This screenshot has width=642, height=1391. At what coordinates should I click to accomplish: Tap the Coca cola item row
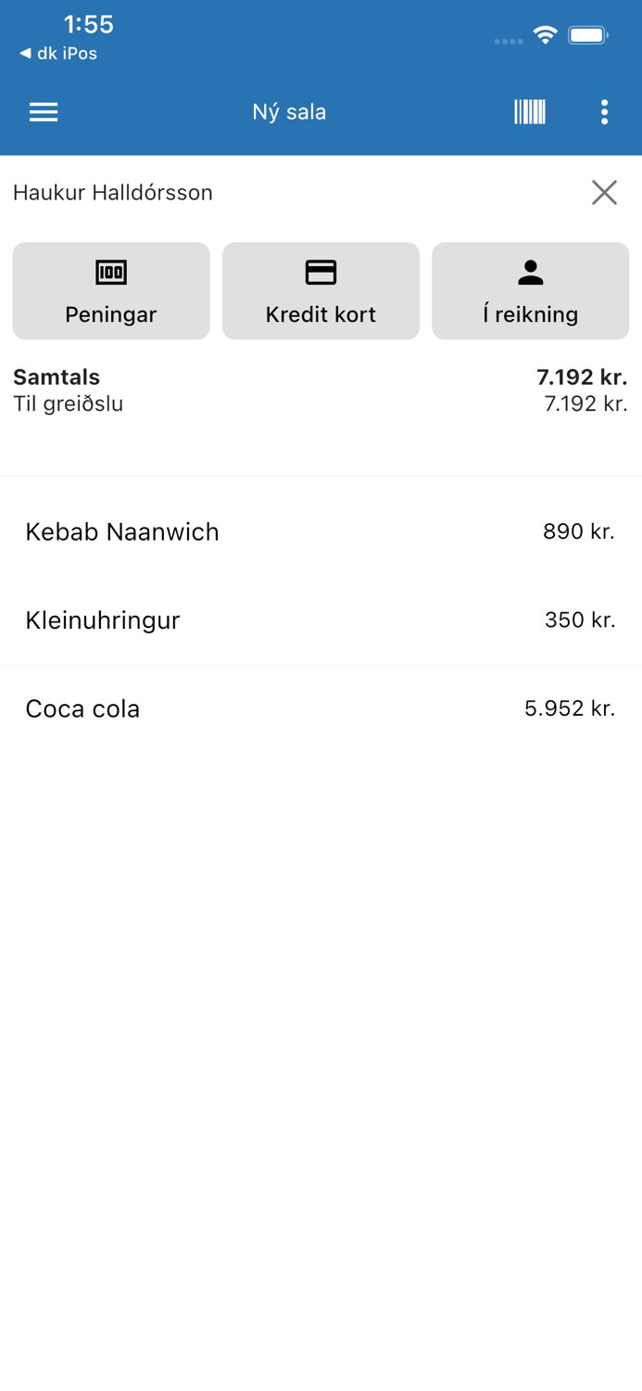tap(321, 708)
